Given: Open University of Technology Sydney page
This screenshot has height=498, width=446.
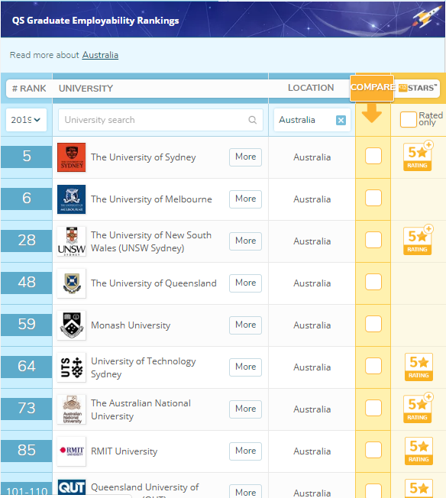Looking at the screenshot, I should pos(144,367).
